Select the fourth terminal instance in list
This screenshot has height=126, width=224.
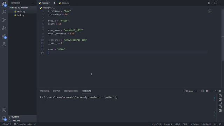tap(220, 107)
